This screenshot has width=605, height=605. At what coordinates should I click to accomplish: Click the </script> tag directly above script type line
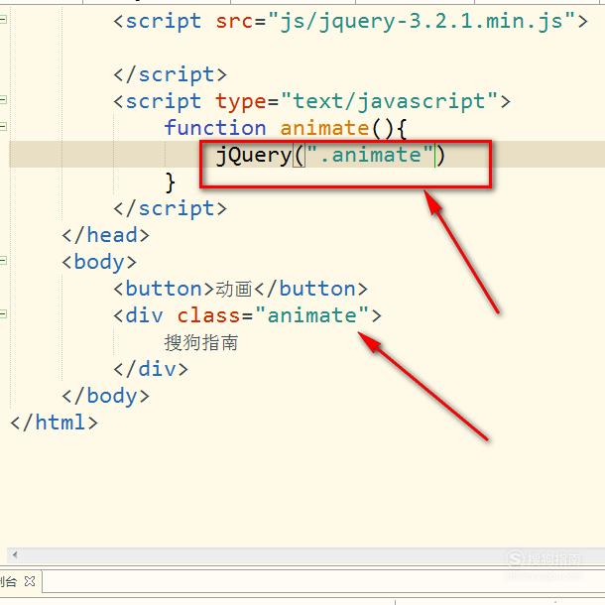tap(171, 74)
